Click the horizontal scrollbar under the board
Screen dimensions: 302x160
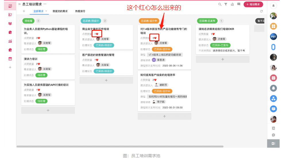[120, 147]
